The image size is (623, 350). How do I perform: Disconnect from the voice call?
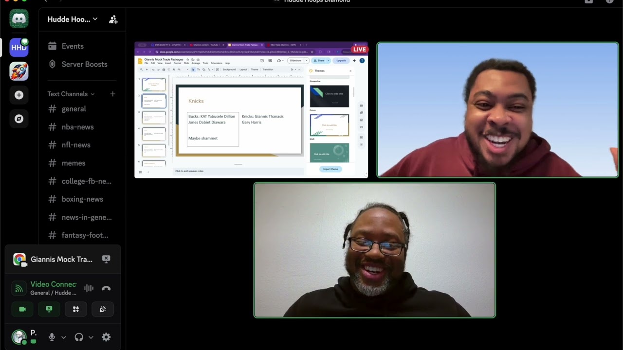tap(106, 288)
